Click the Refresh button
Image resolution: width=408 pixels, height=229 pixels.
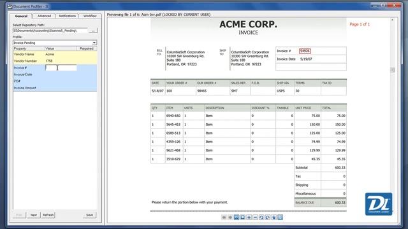point(48,215)
